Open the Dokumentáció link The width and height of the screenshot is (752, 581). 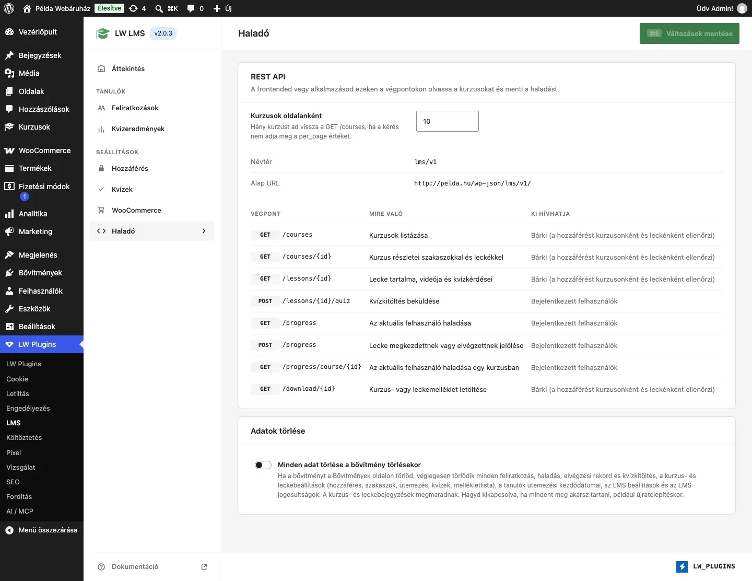point(135,567)
